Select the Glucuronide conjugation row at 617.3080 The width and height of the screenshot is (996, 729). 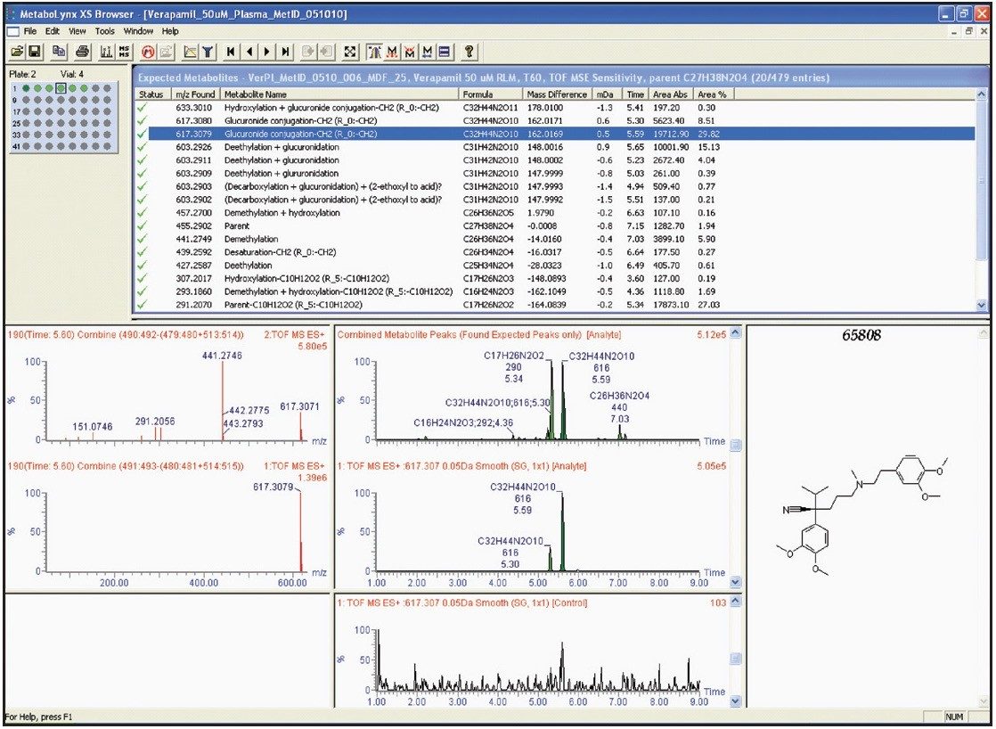click(555, 121)
